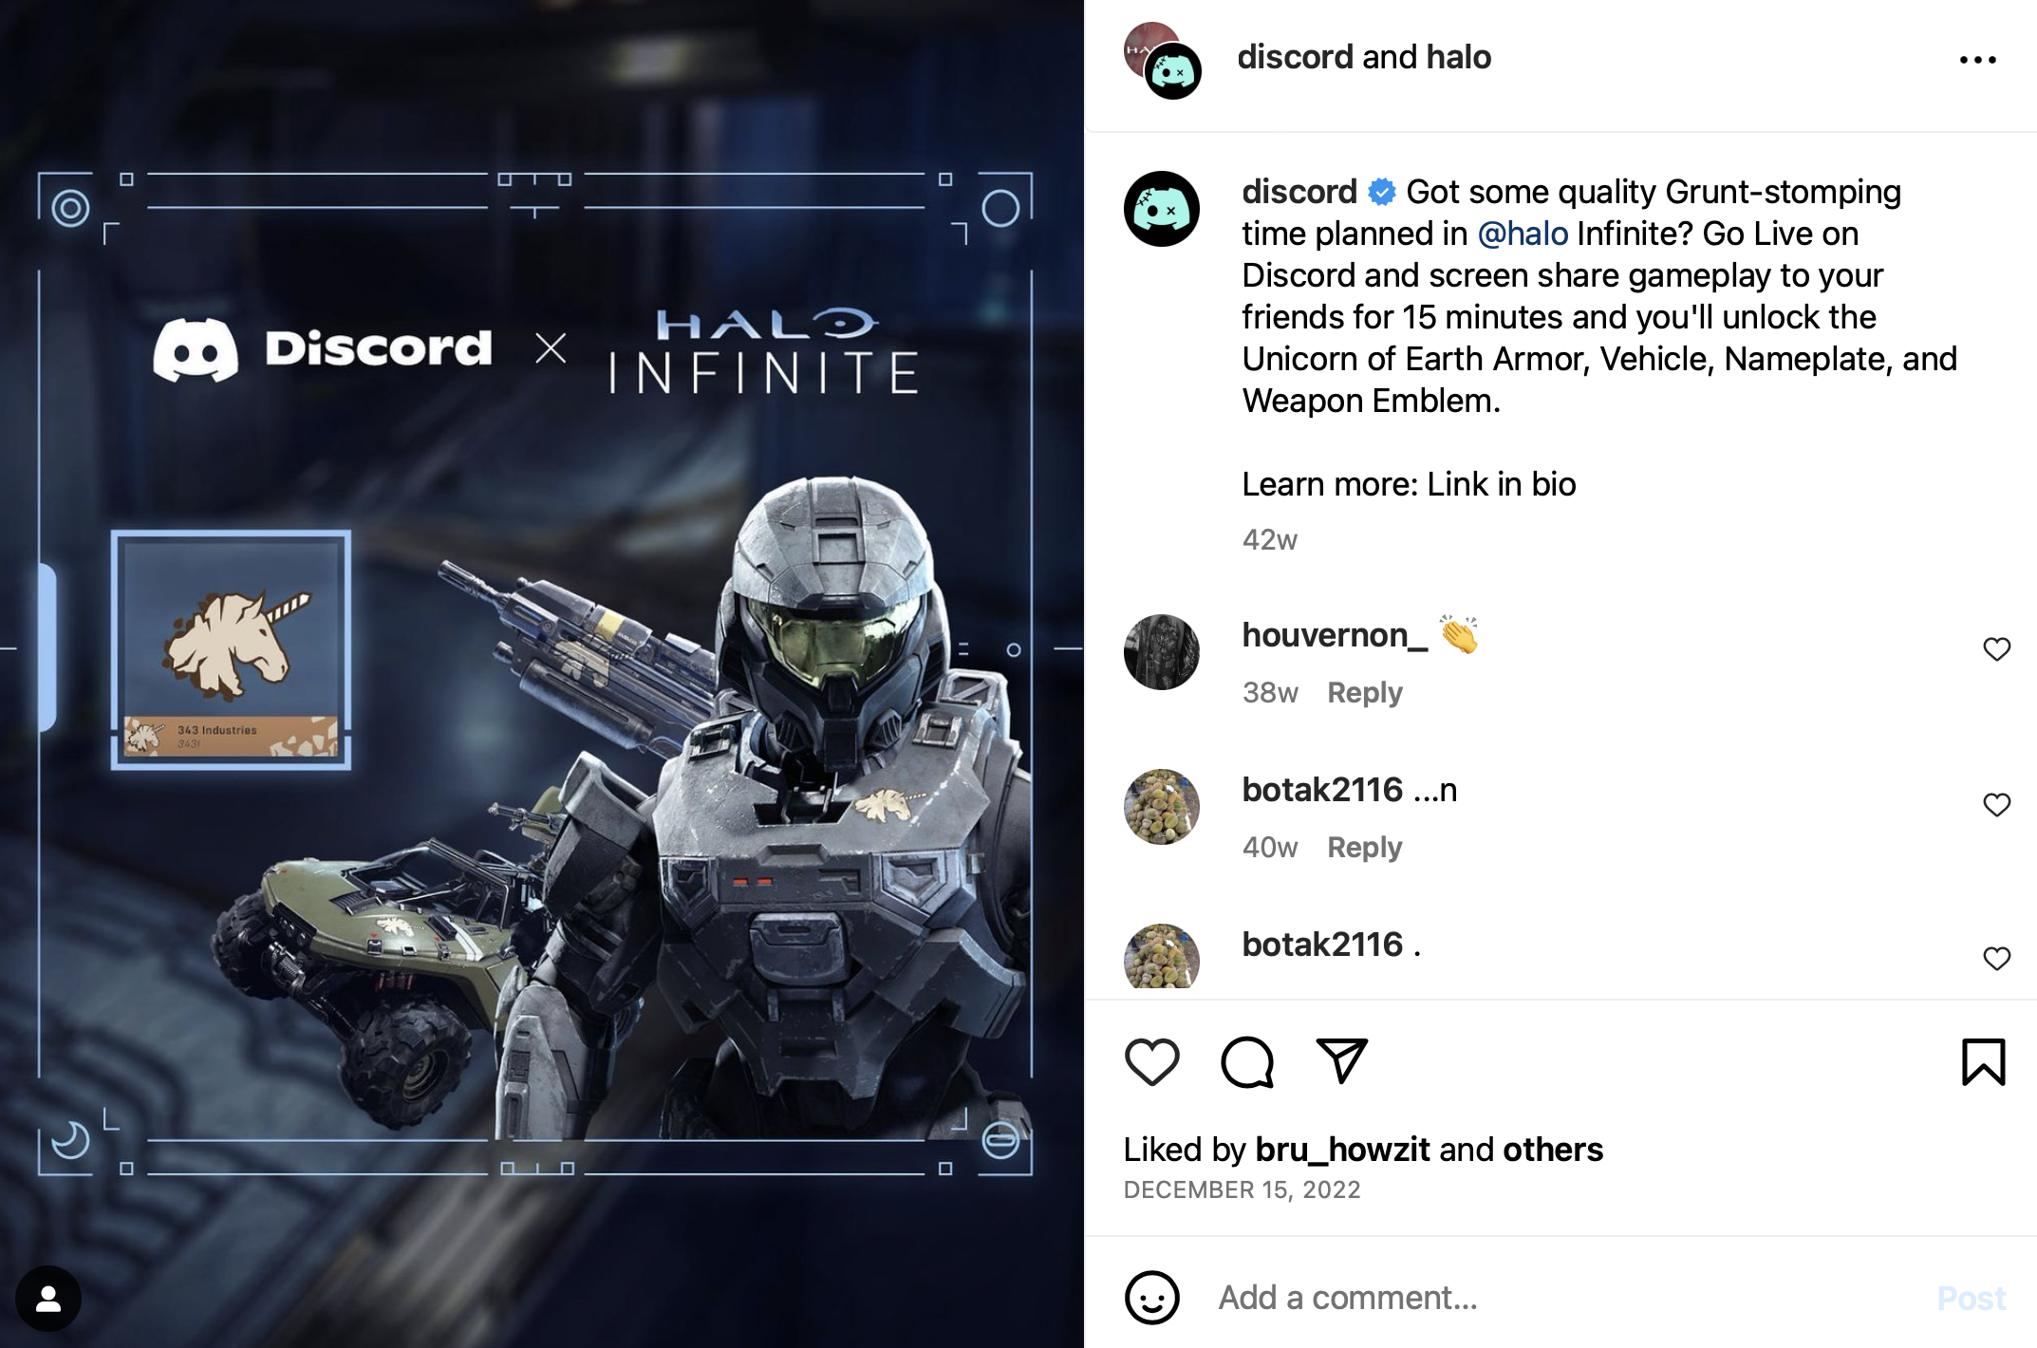2037x1348 pixels.
Task: Click the Add a comment field
Action: point(1566,1298)
